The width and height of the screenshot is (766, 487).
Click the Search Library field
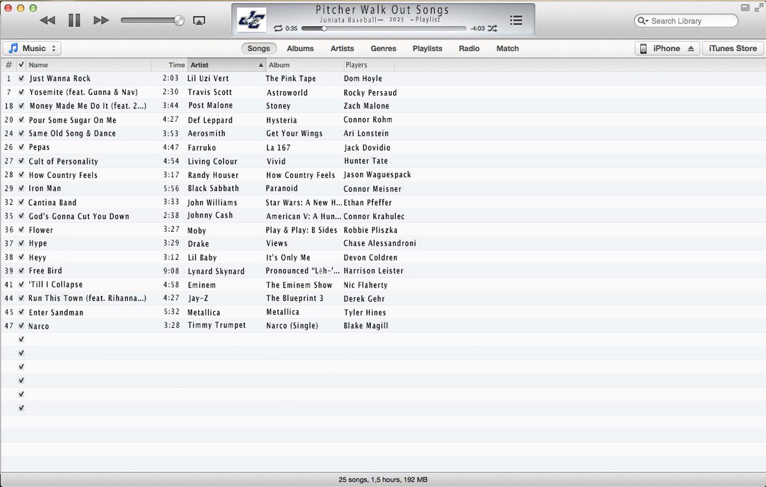point(686,21)
